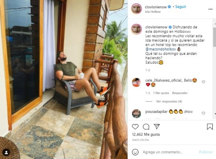Reply to comment with Responder
This screenshot has width=216, height=159.
[180, 93]
